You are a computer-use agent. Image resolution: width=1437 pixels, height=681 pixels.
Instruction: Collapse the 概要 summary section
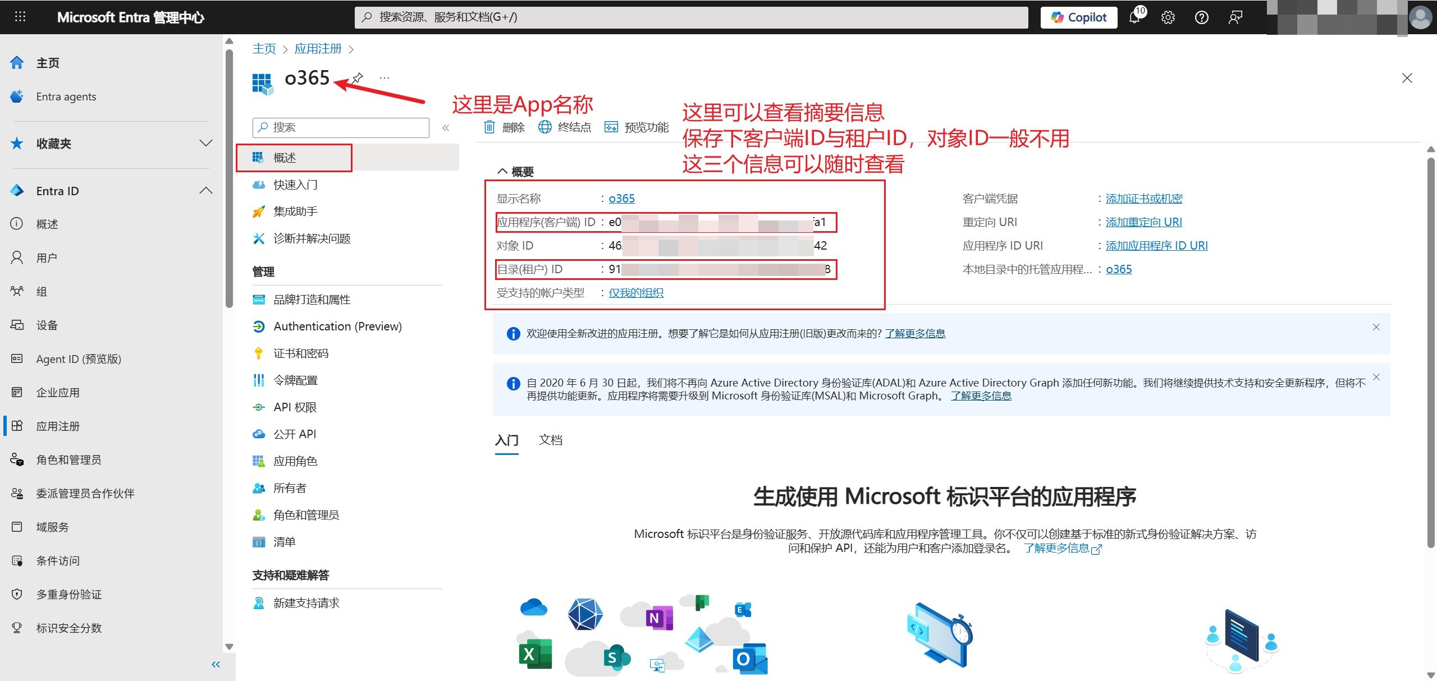[x=504, y=171]
